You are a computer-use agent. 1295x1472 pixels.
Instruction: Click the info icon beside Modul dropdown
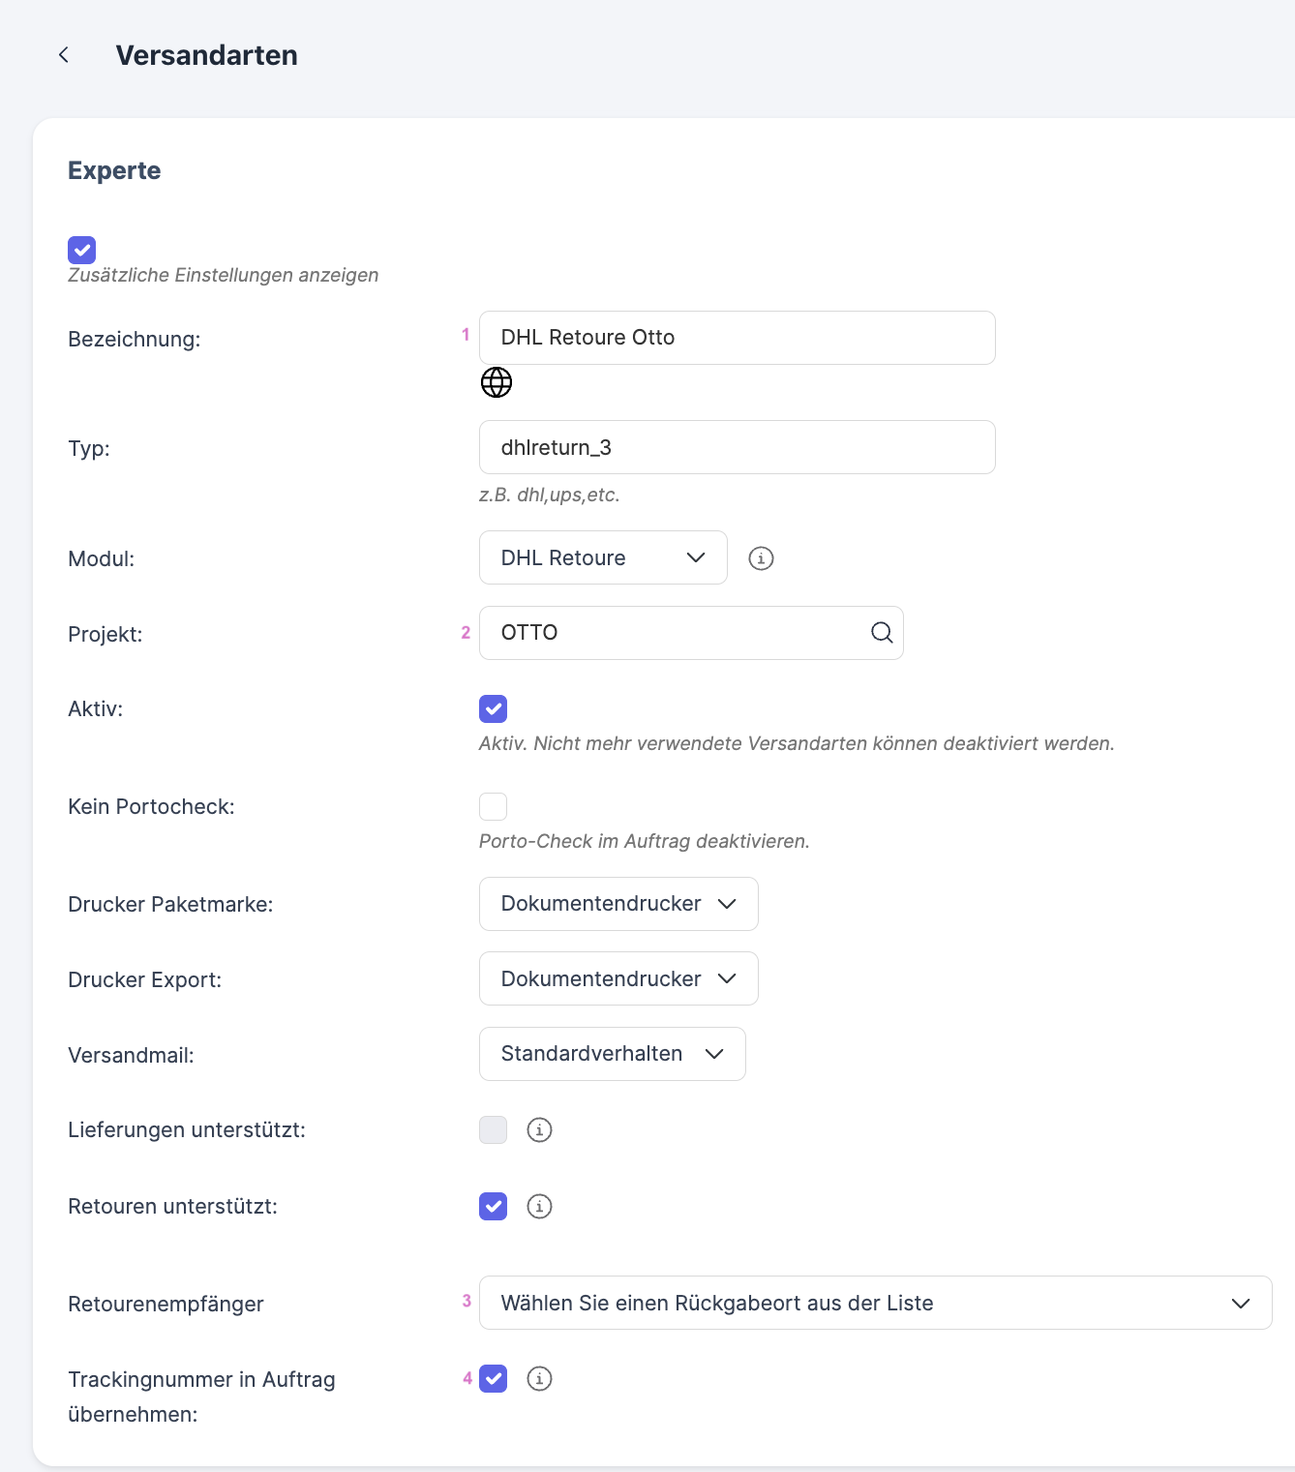click(x=761, y=558)
